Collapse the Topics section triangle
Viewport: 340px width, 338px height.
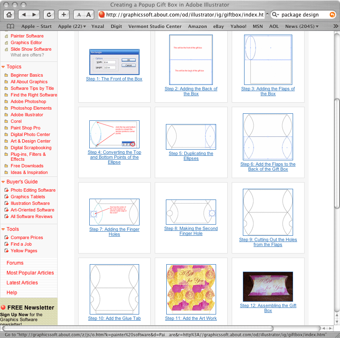tap(3, 67)
